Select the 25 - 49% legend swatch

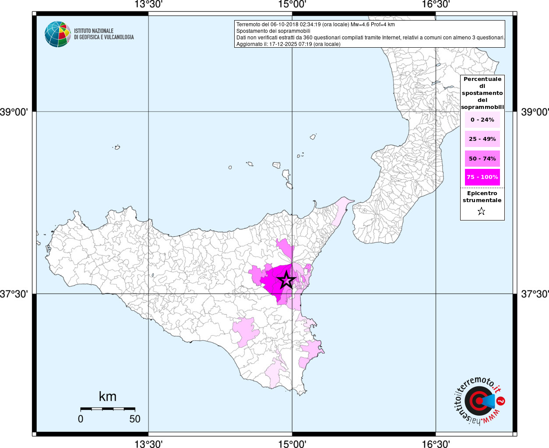pyautogui.click(x=482, y=139)
